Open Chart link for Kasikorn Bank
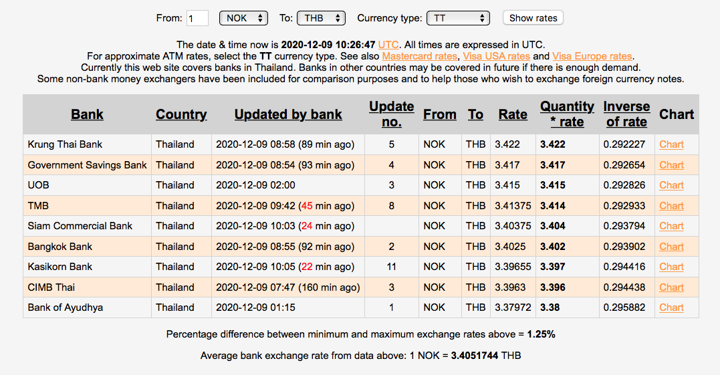 click(x=671, y=267)
